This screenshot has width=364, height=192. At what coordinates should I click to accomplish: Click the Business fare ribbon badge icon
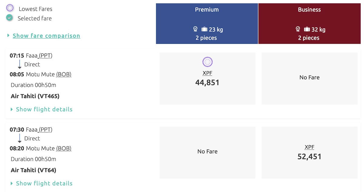point(298,29)
